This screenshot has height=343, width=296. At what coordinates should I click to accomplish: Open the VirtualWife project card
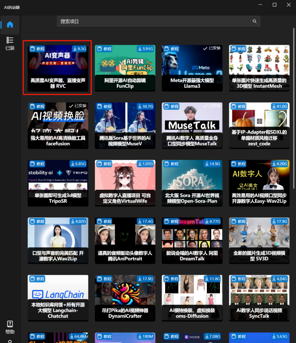[125, 183]
